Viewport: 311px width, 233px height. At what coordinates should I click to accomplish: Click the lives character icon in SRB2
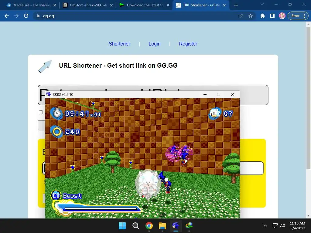(215, 113)
